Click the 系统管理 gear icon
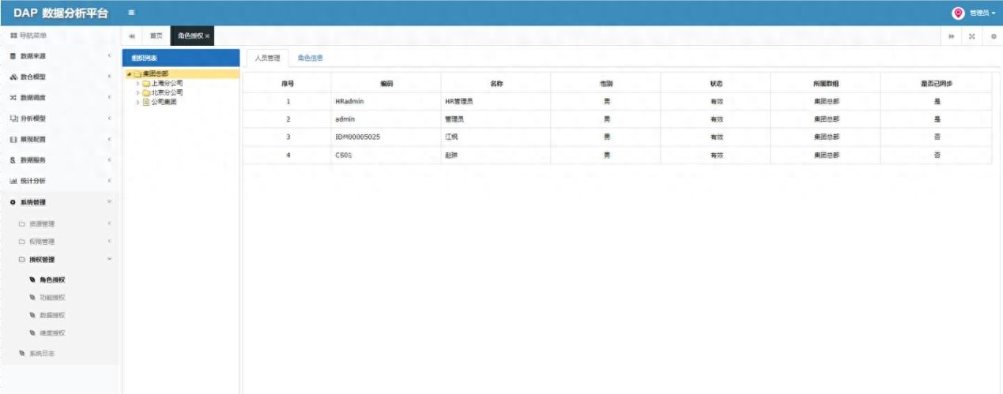The height and width of the screenshot is (394, 1003). [13, 202]
